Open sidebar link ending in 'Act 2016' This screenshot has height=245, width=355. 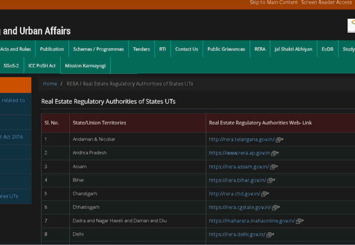(16, 137)
